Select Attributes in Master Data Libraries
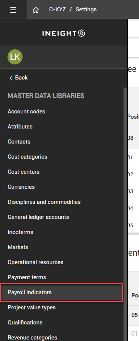The width and height of the screenshot is (139, 341). point(20,127)
